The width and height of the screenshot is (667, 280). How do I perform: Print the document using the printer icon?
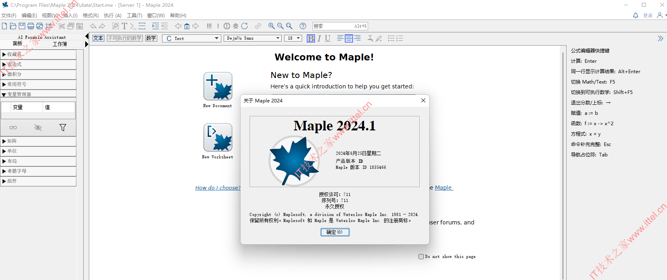pyautogui.click(x=31, y=26)
